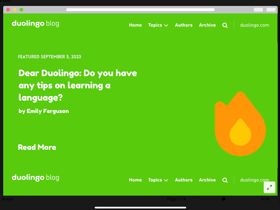
Task: Open Archive from the top navigation
Action: coord(207,25)
